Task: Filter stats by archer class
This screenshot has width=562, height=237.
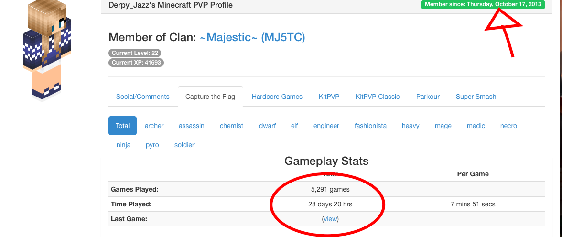Action: (154, 126)
